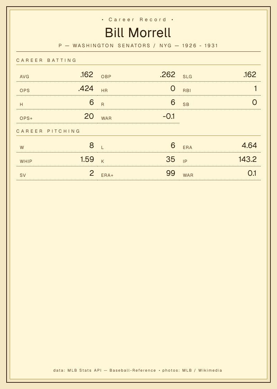Click the batting AVG value .162
Image resolution: width=277 pixels, height=389 pixels.
87,74
